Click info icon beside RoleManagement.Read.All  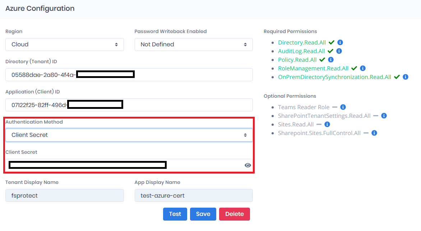[363, 68]
